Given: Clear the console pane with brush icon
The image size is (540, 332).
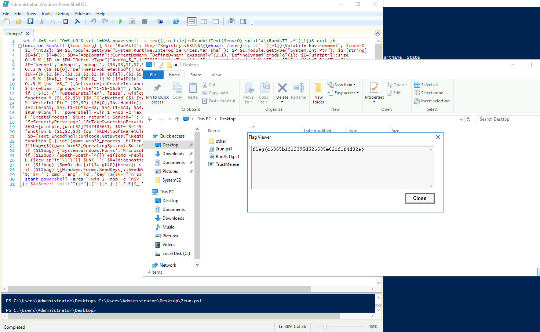Looking at the screenshot, I should click(x=77, y=22).
